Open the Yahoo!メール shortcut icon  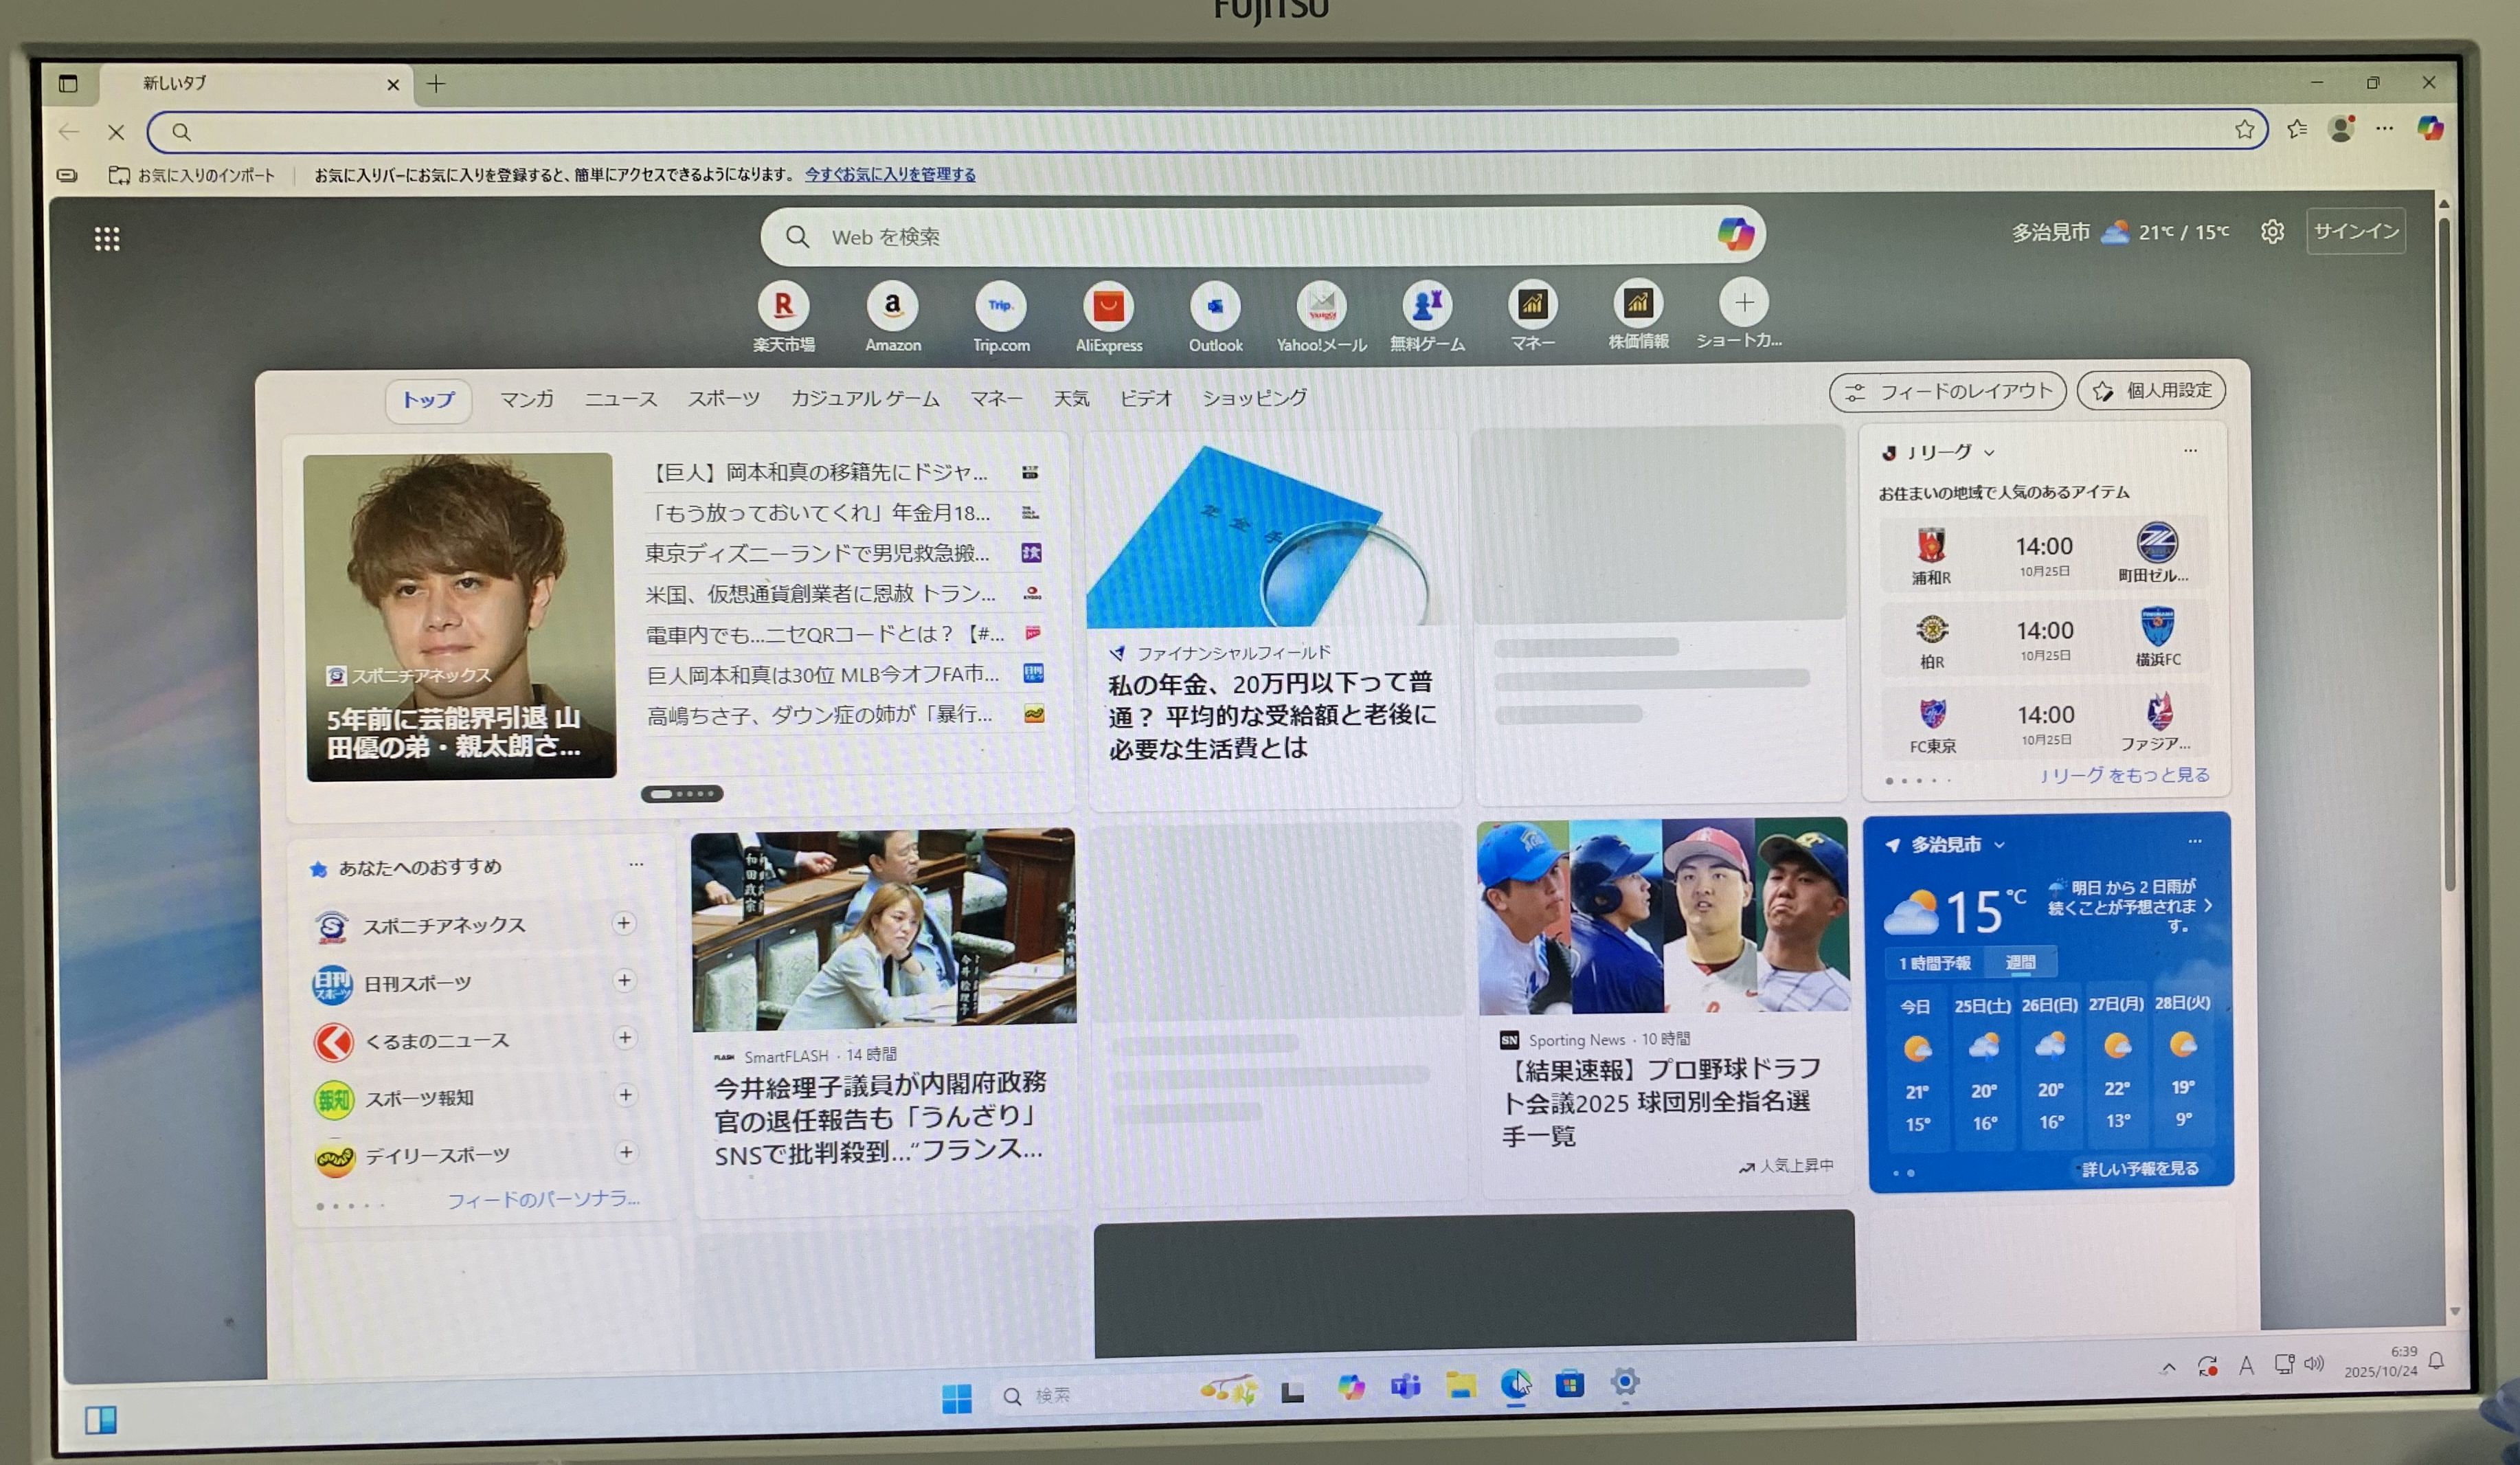1321,307
